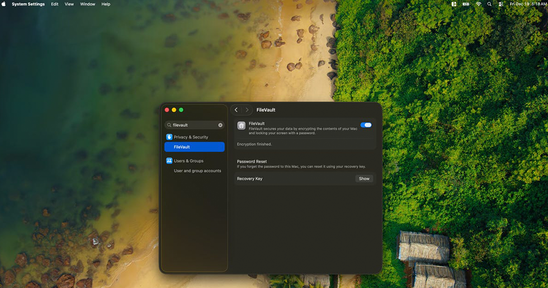Open the Apple menu

[x=4, y=4]
